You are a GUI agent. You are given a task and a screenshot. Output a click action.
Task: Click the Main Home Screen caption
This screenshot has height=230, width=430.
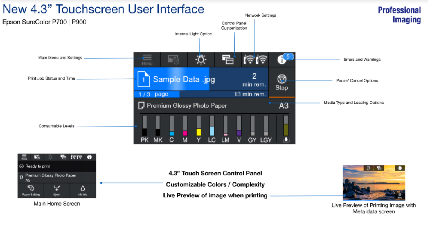57,204
